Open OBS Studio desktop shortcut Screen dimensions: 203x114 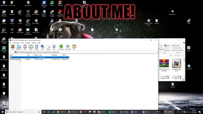4,31
